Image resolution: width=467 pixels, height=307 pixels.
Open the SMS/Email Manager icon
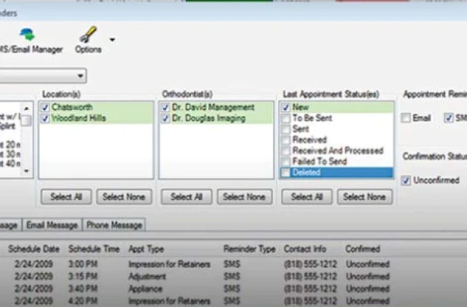[x=27, y=34]
